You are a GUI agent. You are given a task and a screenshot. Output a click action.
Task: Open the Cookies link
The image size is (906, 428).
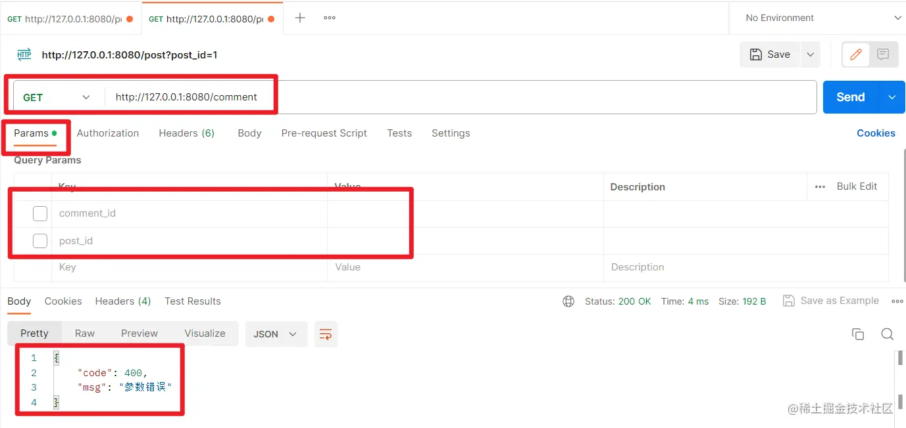[x=876, y=133]
